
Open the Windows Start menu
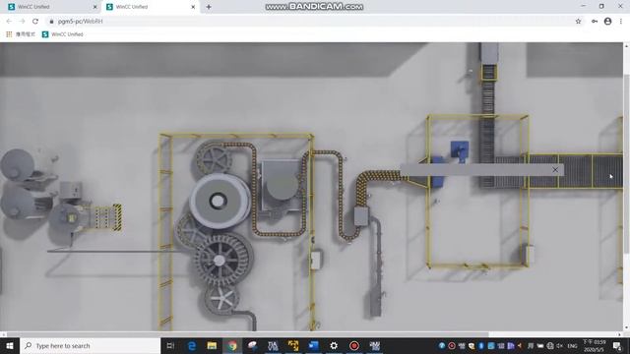[10, 345]
